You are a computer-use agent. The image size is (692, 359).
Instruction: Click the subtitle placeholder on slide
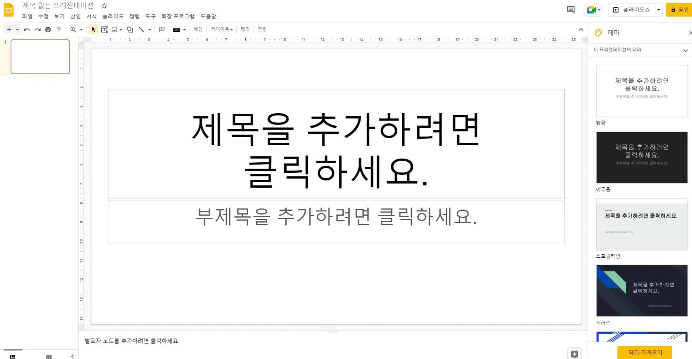(336, 222)
